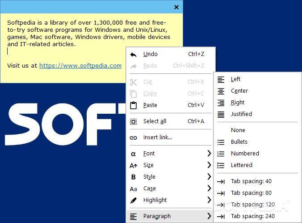Expand the Style submenu chevron
302x223 pixels.
(x=209, y=176)
